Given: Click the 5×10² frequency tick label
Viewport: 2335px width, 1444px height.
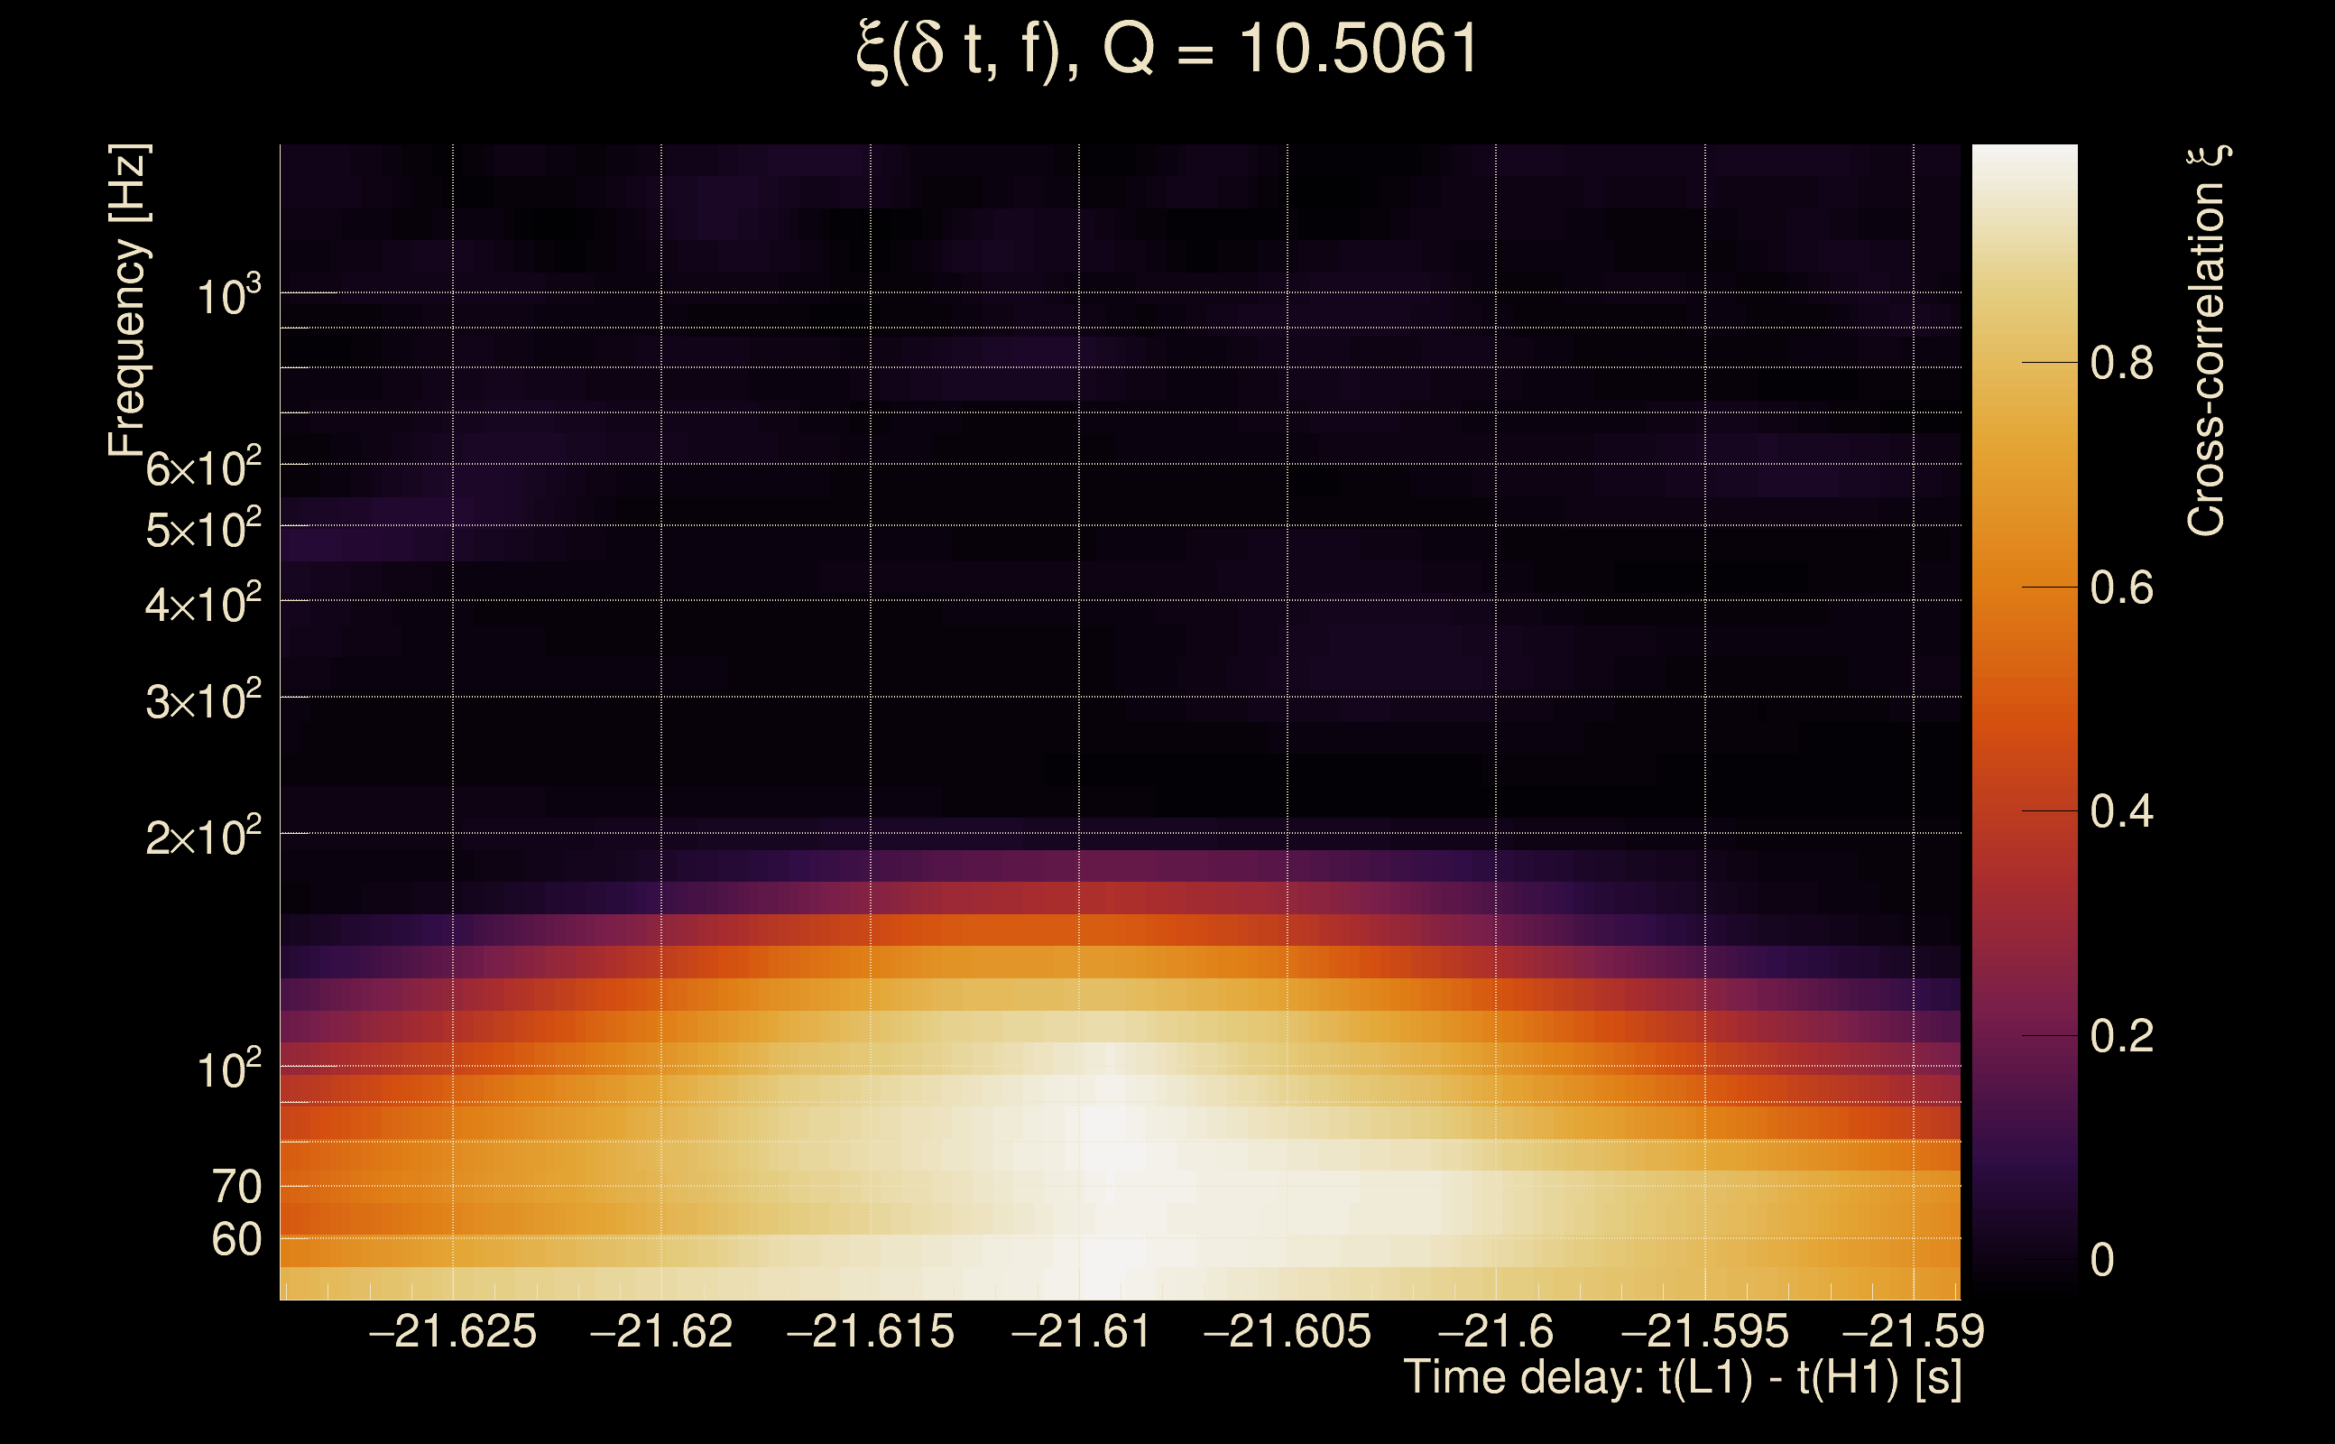Looking at the screenshot, I should point(203,529).
